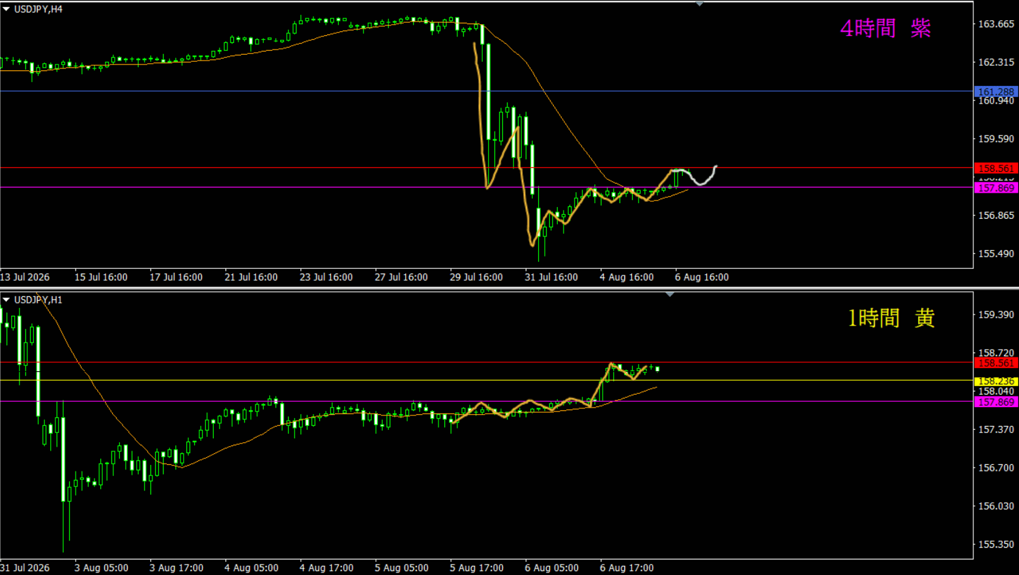Click the '5 Aug 17:00' time label
Viewport: 1019px width, 575px height.
tap(476, 568)
